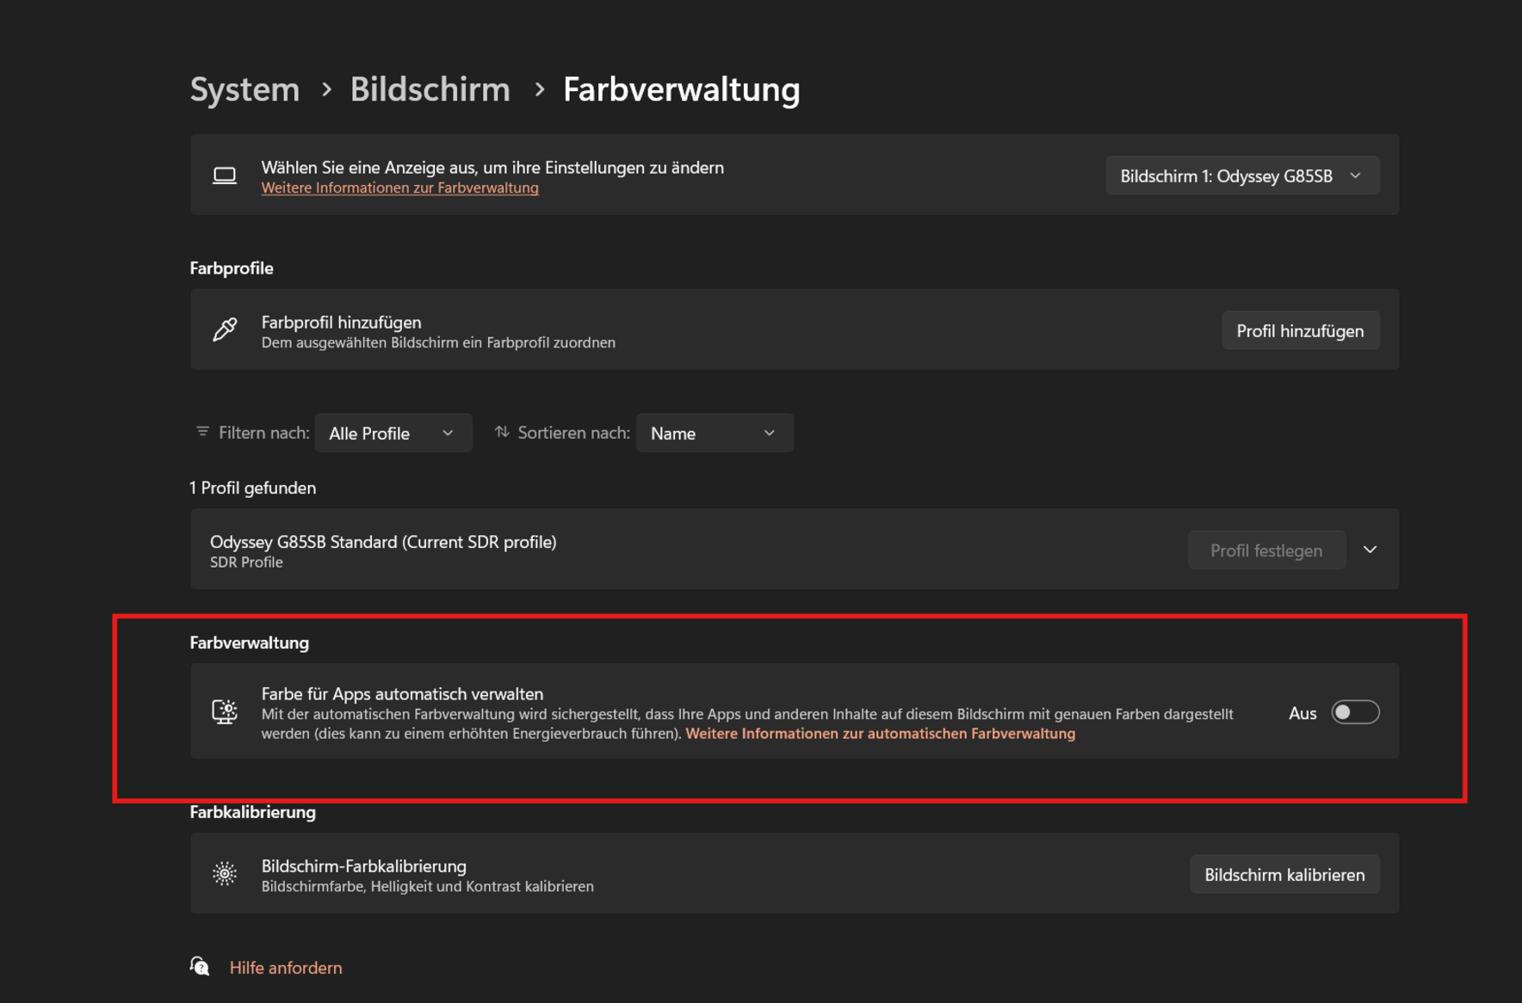The width and height of the screenshot is (1522, 1003).
Task: Open the 'Alle Profile' filter dropdown
Action: point(393,433)
